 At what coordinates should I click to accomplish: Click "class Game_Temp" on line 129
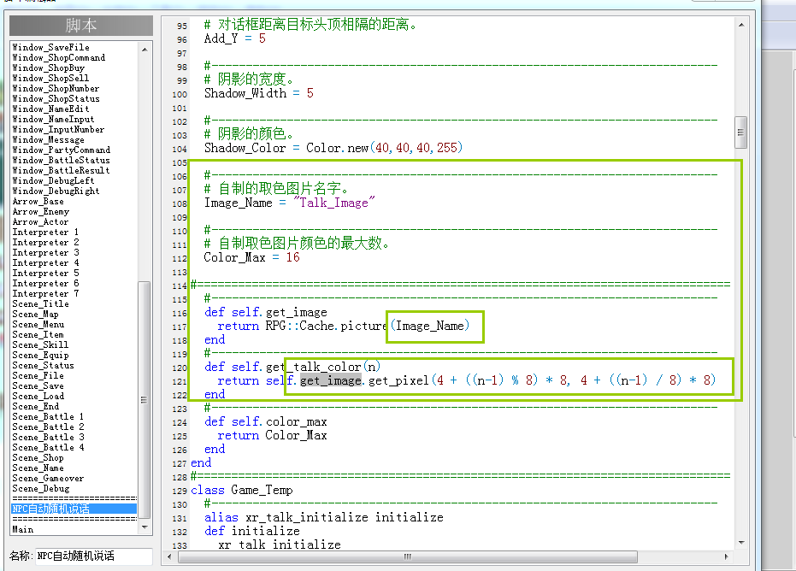point(242,491)
